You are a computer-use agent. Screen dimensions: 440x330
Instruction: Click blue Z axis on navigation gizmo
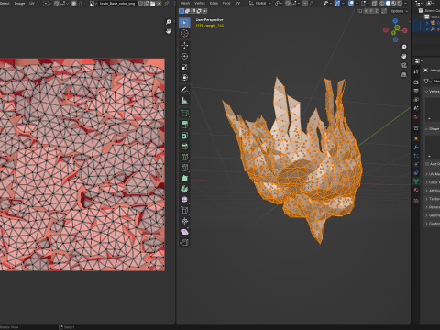pos(395,21)
